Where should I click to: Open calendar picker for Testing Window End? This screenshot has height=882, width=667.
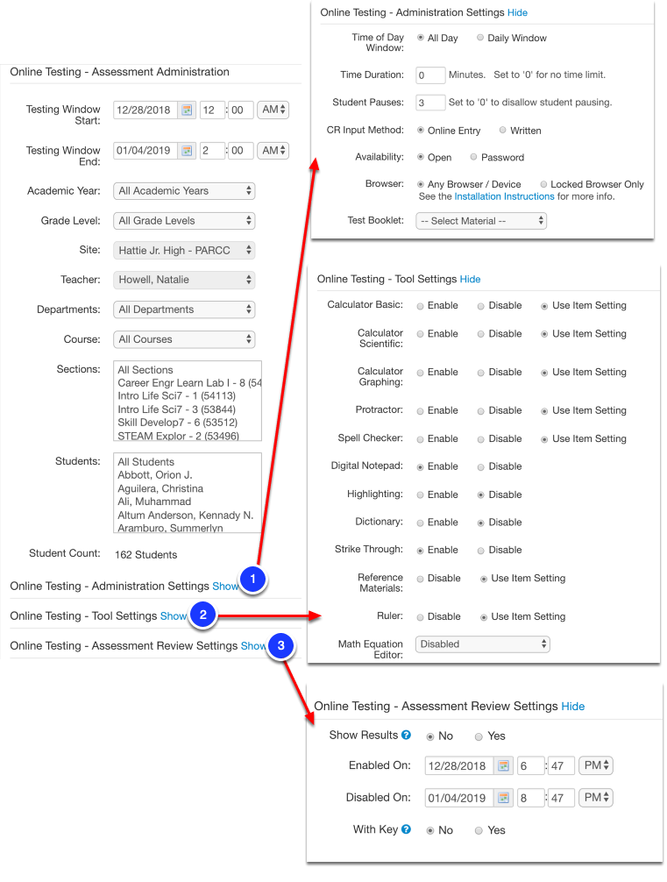tap(188, 151)
